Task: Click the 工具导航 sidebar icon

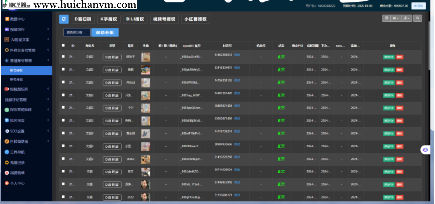Action: pyautogui.click(x=7, y=152)
